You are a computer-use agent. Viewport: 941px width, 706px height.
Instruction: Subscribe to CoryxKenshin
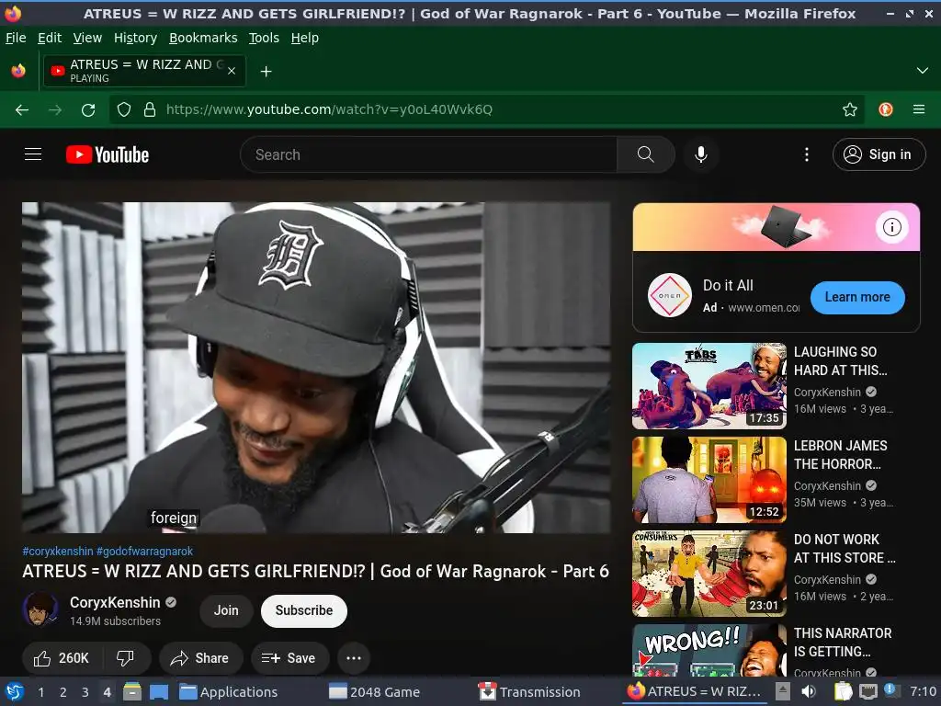(x=303, y=610)
